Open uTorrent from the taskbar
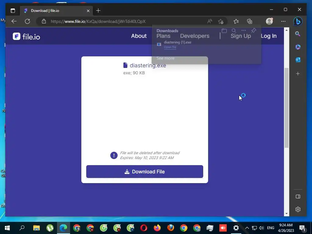The width and height of the screenshot is (312, 234). 50,228
